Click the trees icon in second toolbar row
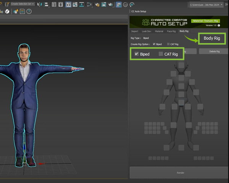 pyautogui.click(x=16, y=11)
